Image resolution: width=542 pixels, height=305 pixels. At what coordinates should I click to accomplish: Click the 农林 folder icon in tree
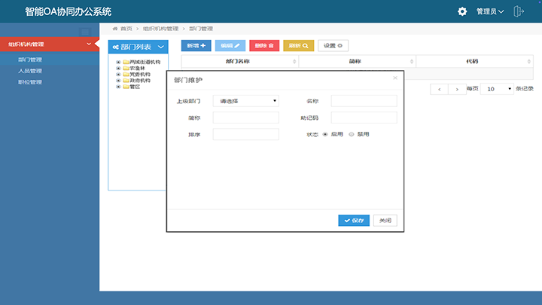tap(126, 68)
